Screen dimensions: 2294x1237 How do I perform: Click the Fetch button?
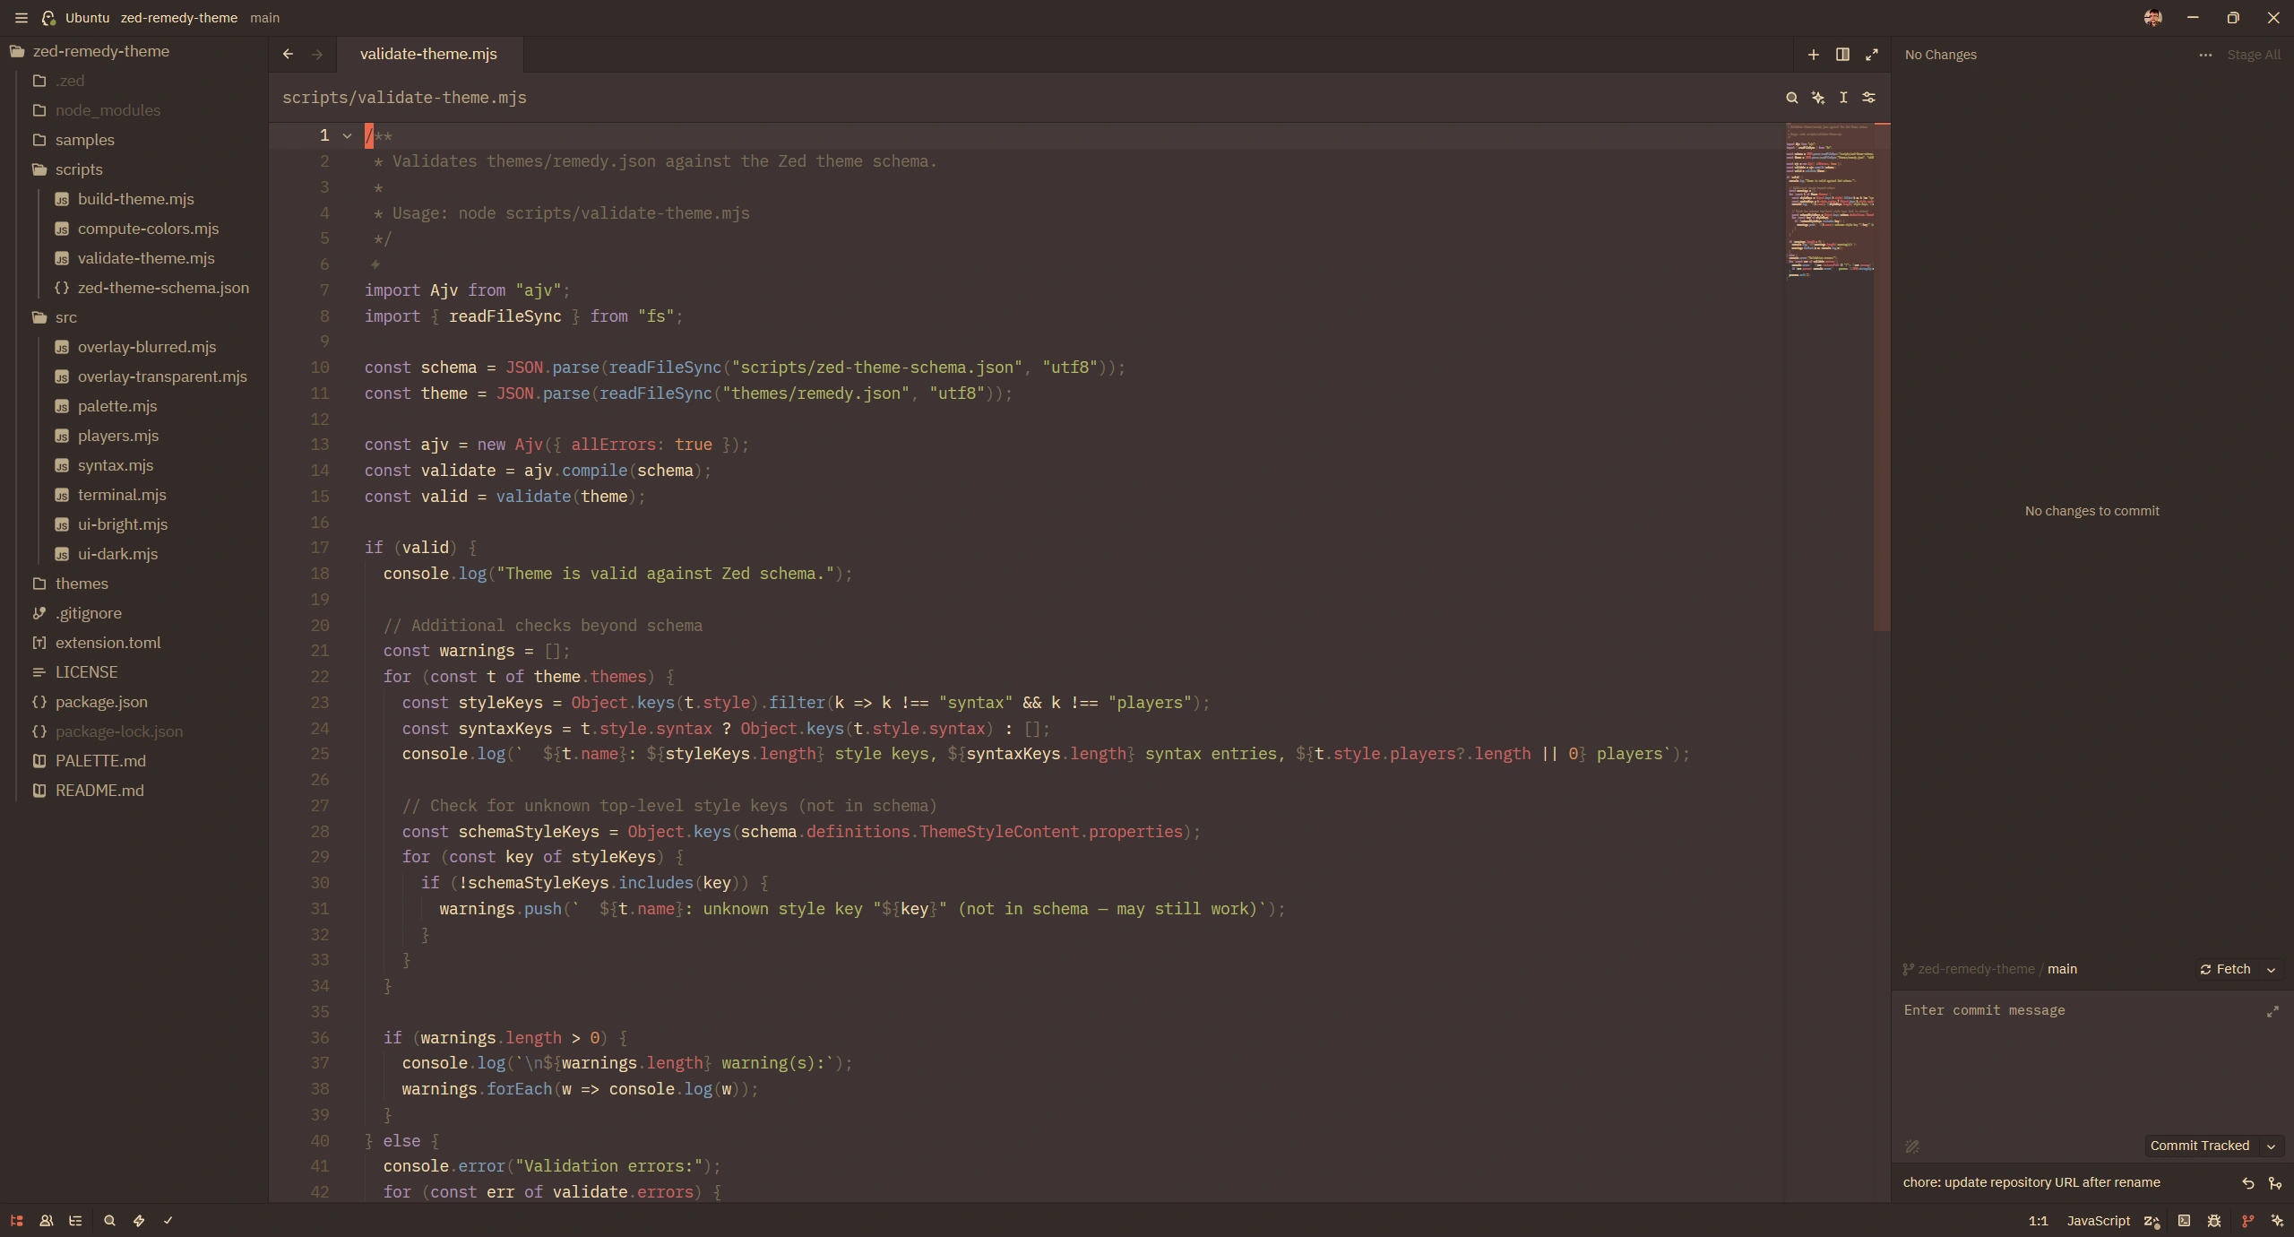(2225, 969)
